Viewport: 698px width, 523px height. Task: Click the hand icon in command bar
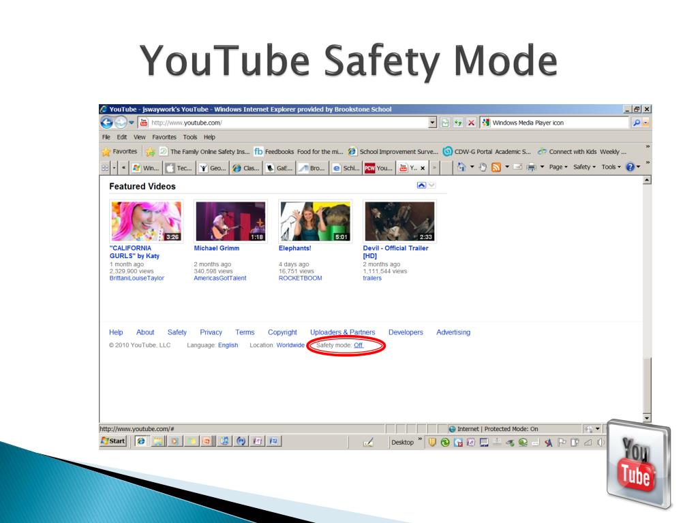pos(483,168)
